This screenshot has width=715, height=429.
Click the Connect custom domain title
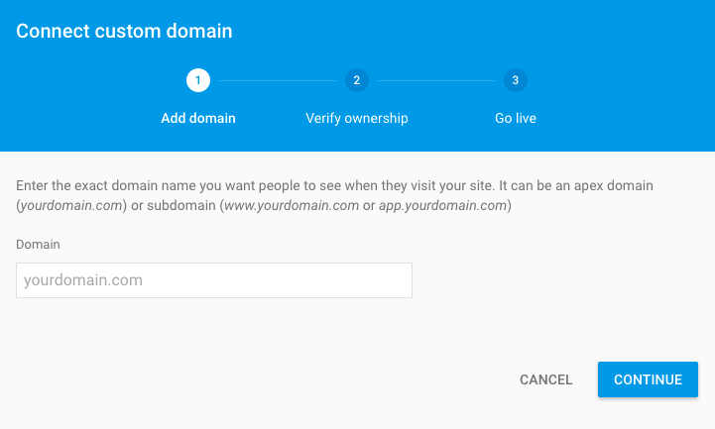tap(125, 31)
